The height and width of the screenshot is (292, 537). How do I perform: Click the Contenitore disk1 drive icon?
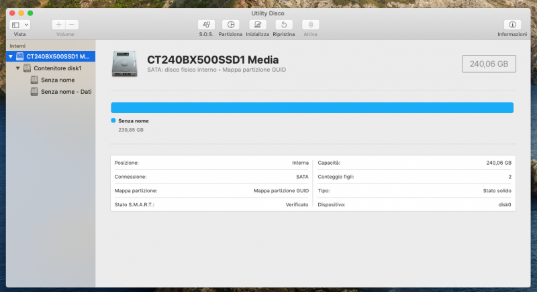(27, 68)
